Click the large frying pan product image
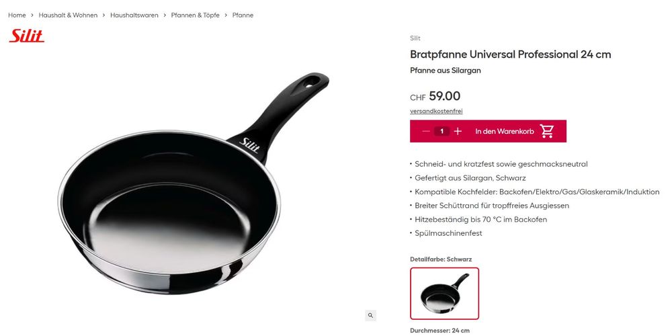Image resolution: width=672 pixels, height=336 pixels. pos(193,184)
